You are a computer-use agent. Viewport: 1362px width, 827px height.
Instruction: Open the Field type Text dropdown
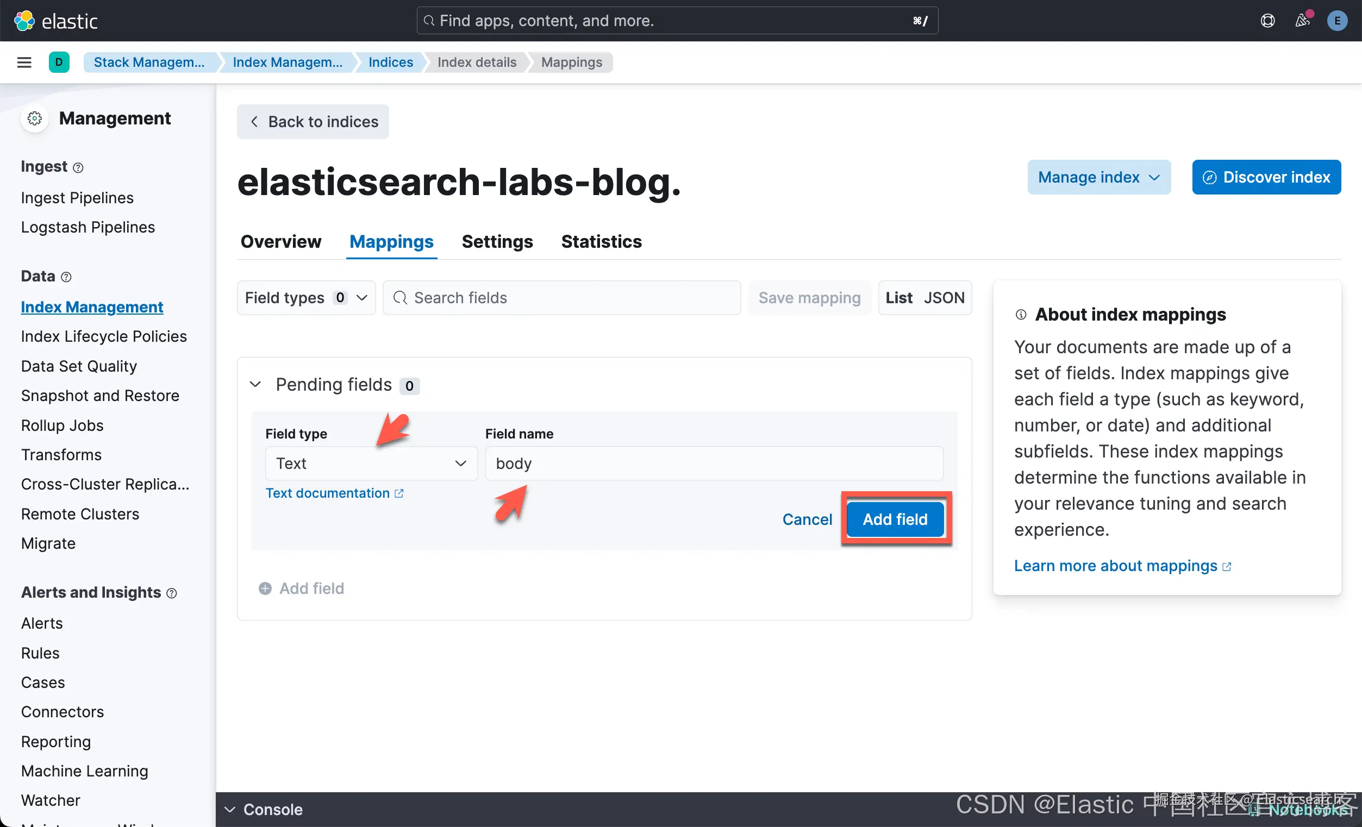(x=371, y=463)
